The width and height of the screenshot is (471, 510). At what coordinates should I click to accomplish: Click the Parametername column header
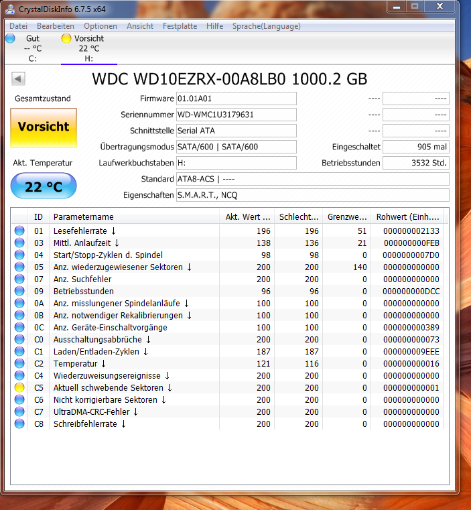[134, 217]
